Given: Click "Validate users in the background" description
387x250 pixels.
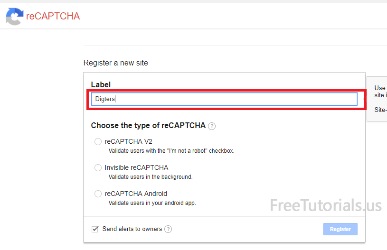Looking at the screenshot, I should click(x=151, y=177).
